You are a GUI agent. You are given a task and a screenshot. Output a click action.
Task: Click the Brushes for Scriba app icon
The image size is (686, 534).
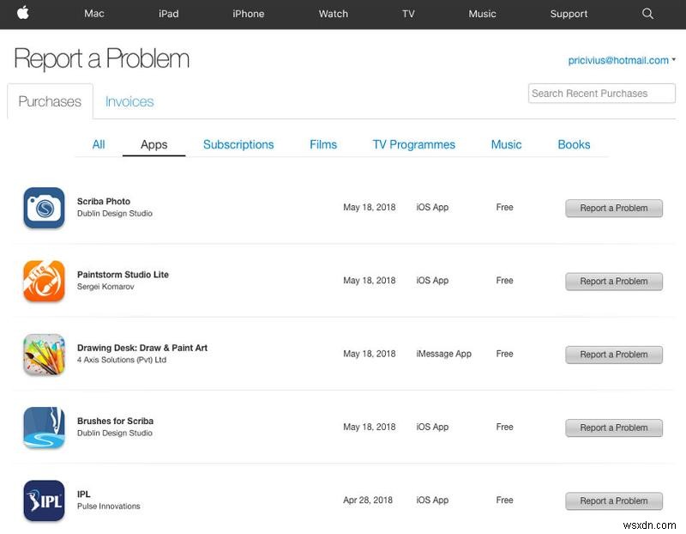tap(44, 427)
